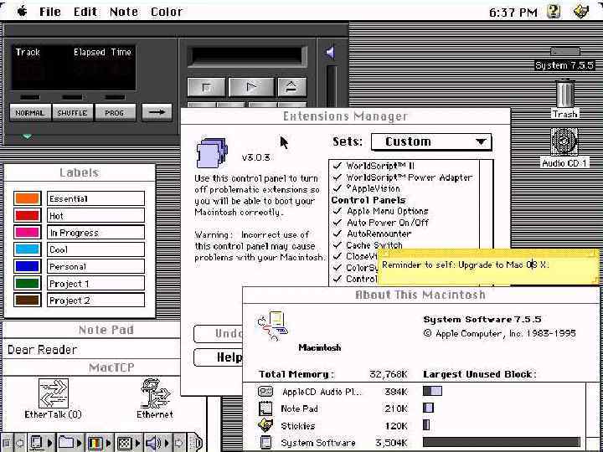Viewport: 603px width, 452px height.
Task: Toggle the AppleVision extension checkmark
Action: pyautogui.click(x=338, y=188)
